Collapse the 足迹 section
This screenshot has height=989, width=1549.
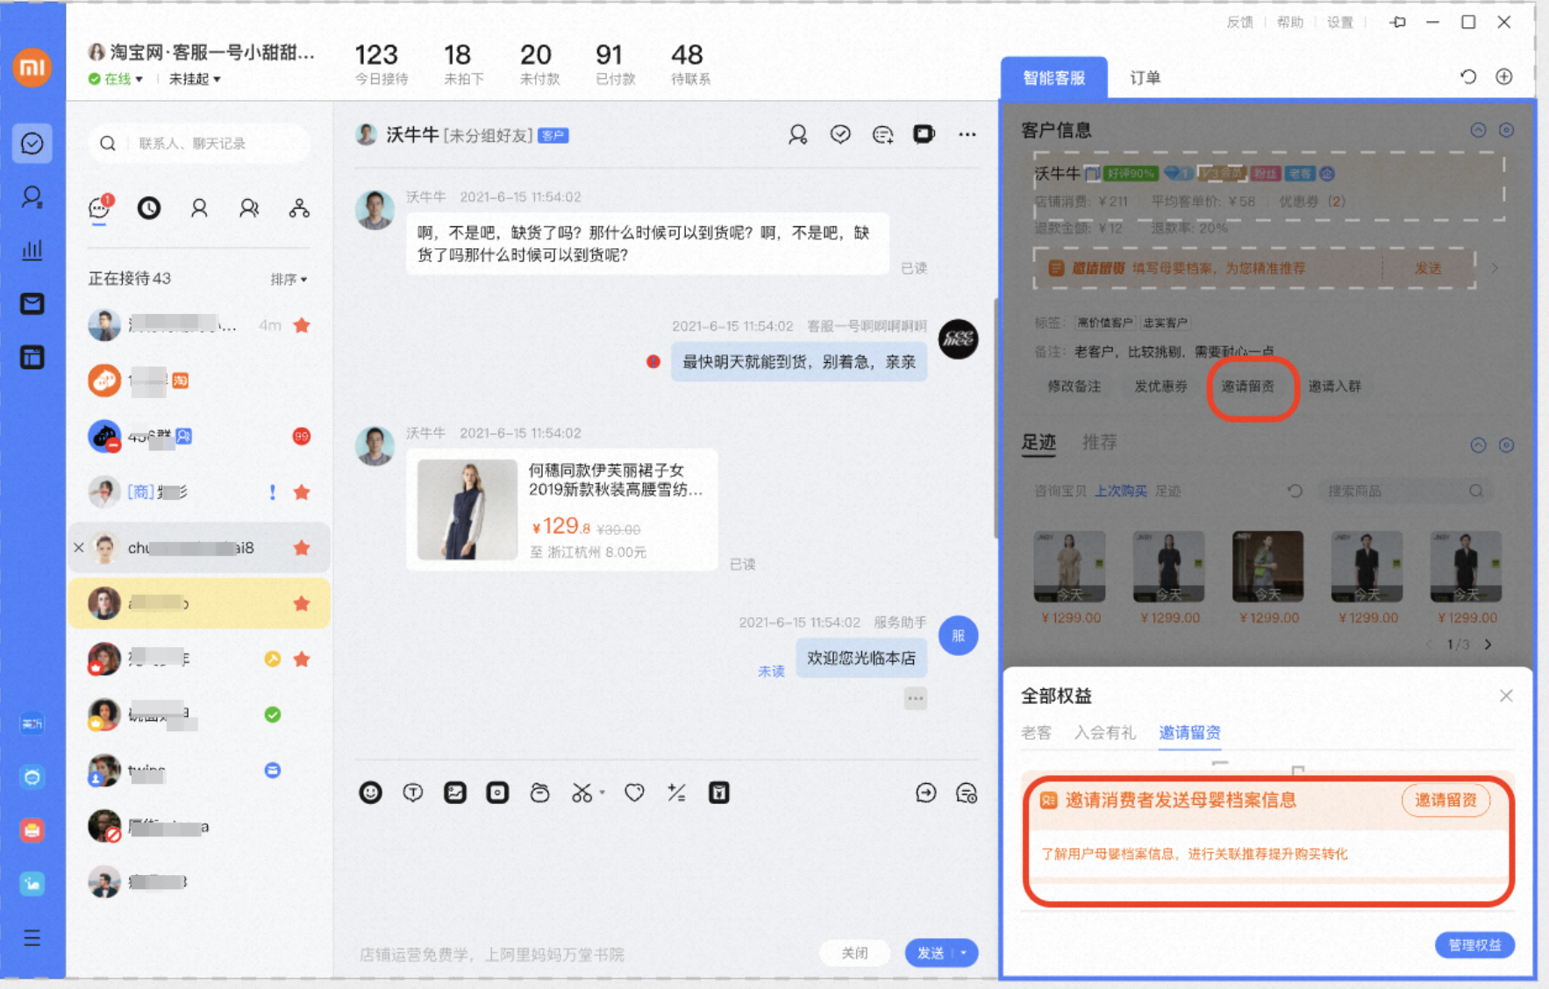[x=1478, y=445]
